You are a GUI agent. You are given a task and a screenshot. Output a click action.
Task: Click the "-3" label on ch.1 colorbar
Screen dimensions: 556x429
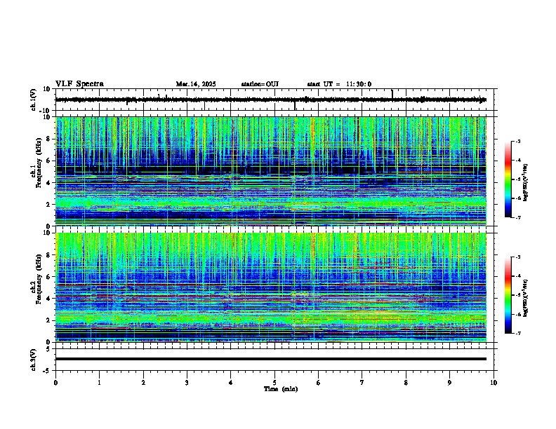[517, 142]
